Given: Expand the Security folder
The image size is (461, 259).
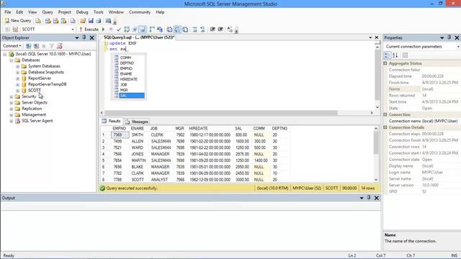Looking at the screenshot, I should coord(12,96).
